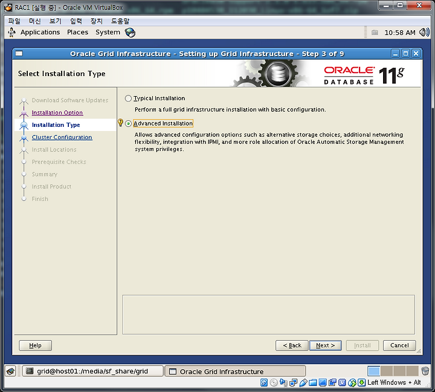The height and width of the screenshot is (392, 435).
Task: Click the Install Locations step label
Action: pos(54,150)
